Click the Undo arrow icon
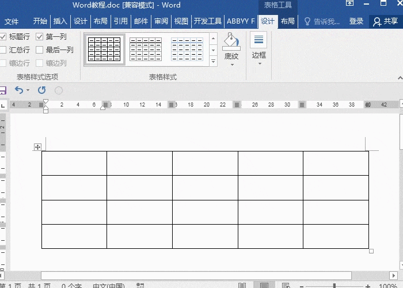This screenshot has width=403, height=288. click(x=18, y=90)
